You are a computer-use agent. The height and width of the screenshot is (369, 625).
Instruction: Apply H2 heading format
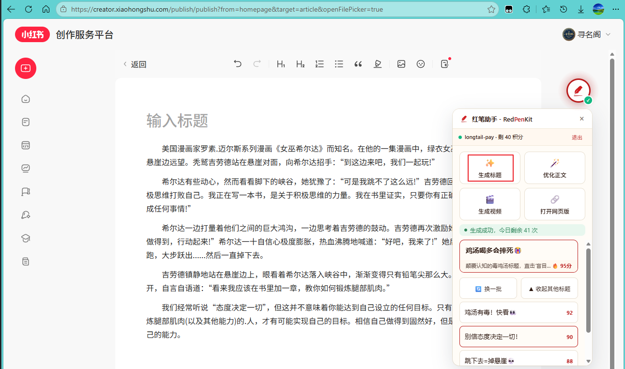click(x=300, y=64)
